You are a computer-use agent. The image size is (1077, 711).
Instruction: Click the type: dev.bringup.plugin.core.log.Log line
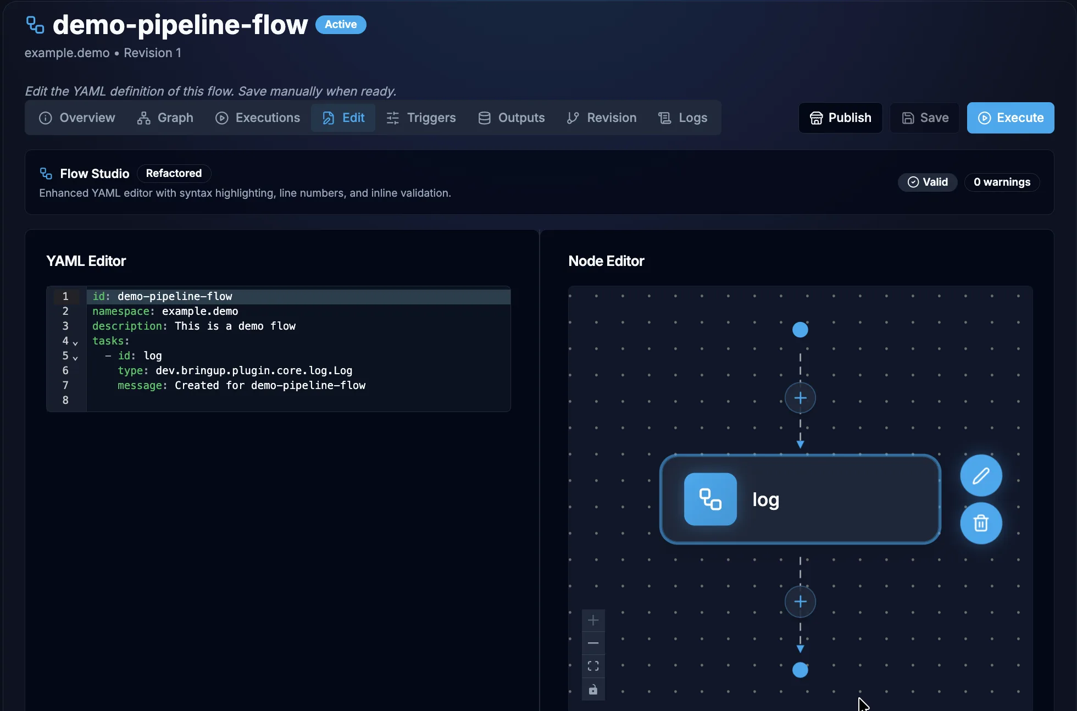(298, 370)
